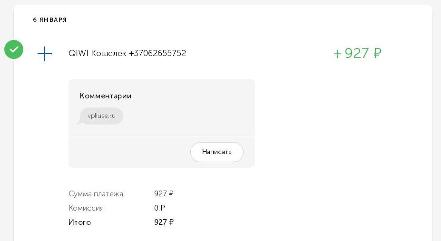This screenshot has height=241, width=441.
Task: Click the Сумма платежа label
Action: point(96,194)
